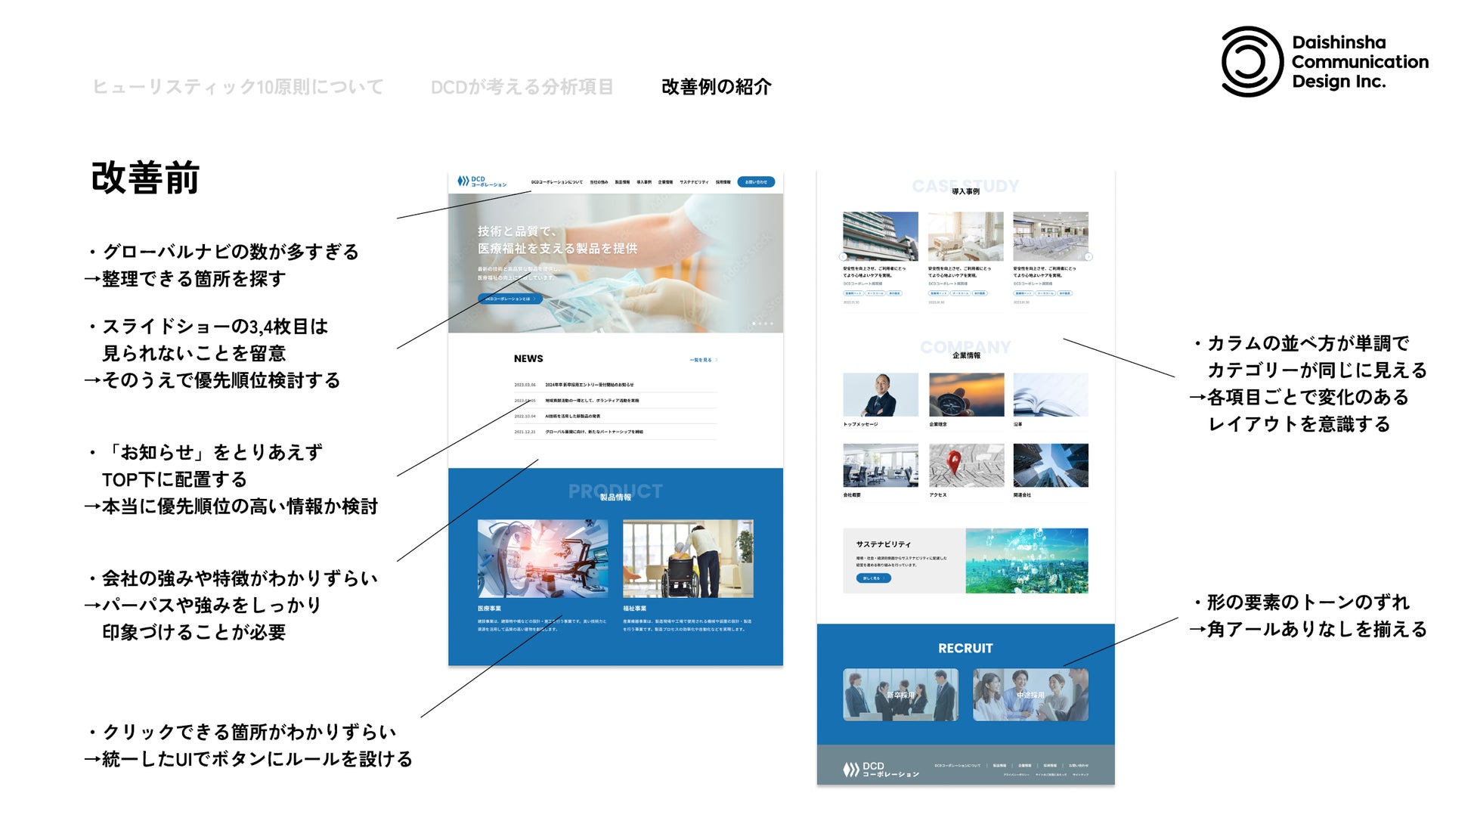The height and width of the screenshot is (821, 1474).
Task: Open the お問い合わせ contact button in header
Action: click(755, 181)
